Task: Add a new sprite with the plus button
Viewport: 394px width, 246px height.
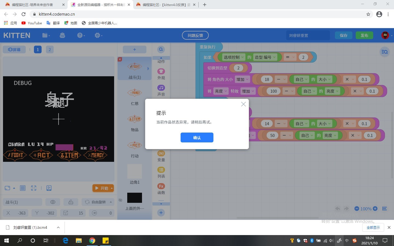Action: pos(134,49)
